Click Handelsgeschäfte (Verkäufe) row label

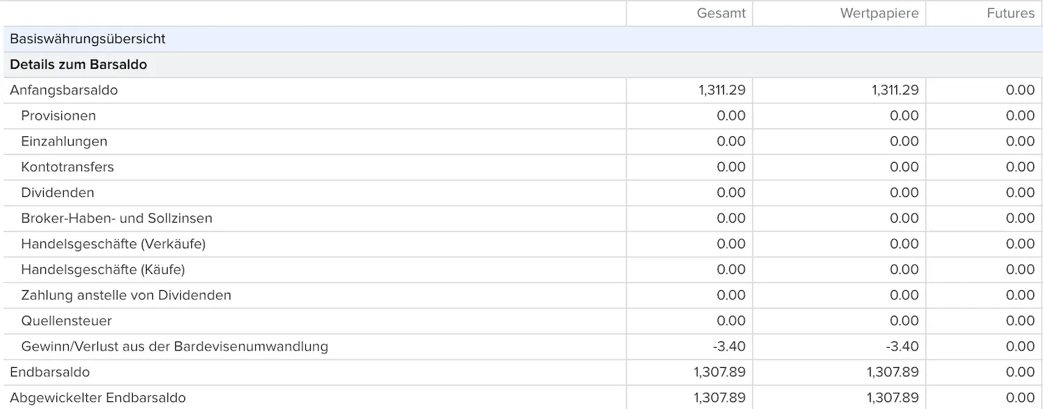pyautogui.click(x=113, y=244)
